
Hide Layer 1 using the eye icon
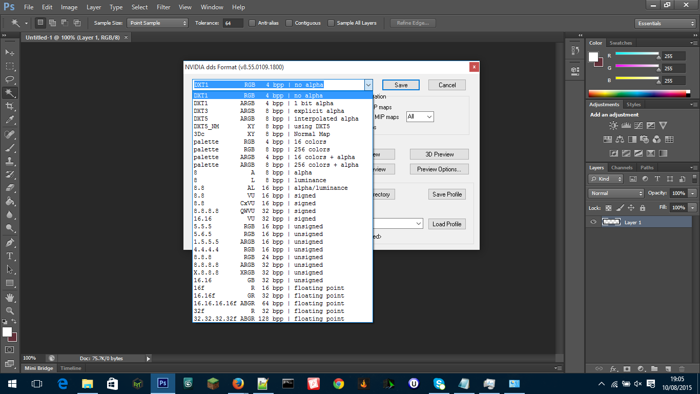593,222
